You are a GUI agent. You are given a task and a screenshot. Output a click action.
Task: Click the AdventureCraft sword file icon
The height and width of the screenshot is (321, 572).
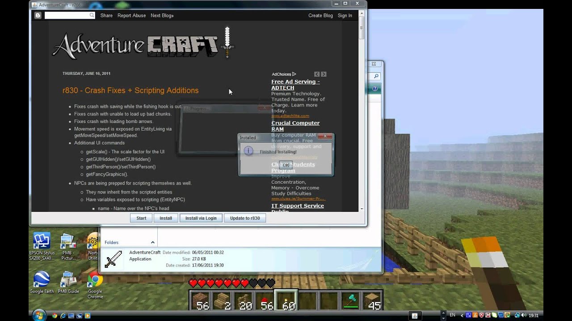(x=113, y=259)
